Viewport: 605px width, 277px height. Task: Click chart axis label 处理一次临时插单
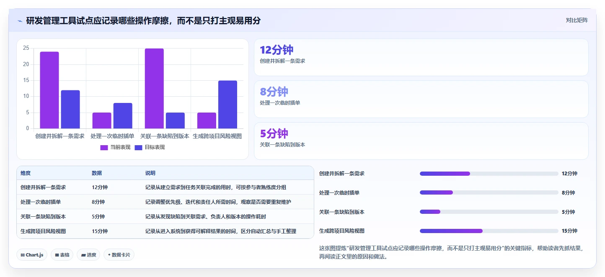click(x=112, y=136)
